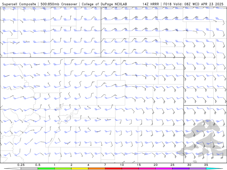Select the bright green 0.5–1 legend segment
Screen dimensions: 227x170
click(46, 169)
